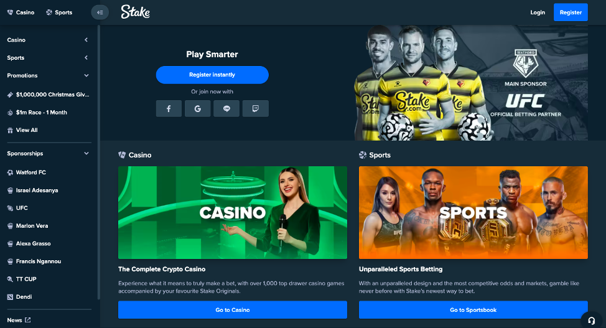Open the external News link icon
Viewport: 606px width, 328px height.
pyautogui.click(x=28, y=320)
